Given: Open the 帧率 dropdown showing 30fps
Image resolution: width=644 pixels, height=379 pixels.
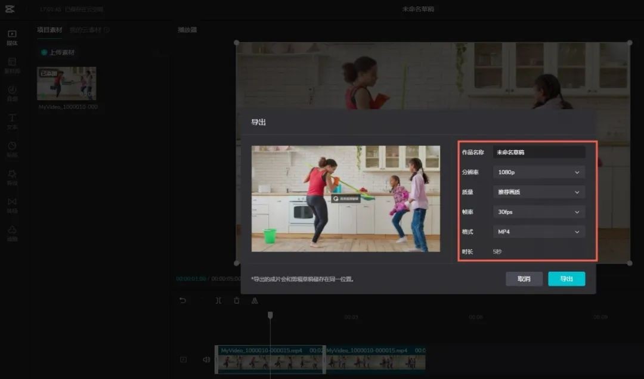Looking at the screenshot, I should pyautogui.click(x=538, y=212).
